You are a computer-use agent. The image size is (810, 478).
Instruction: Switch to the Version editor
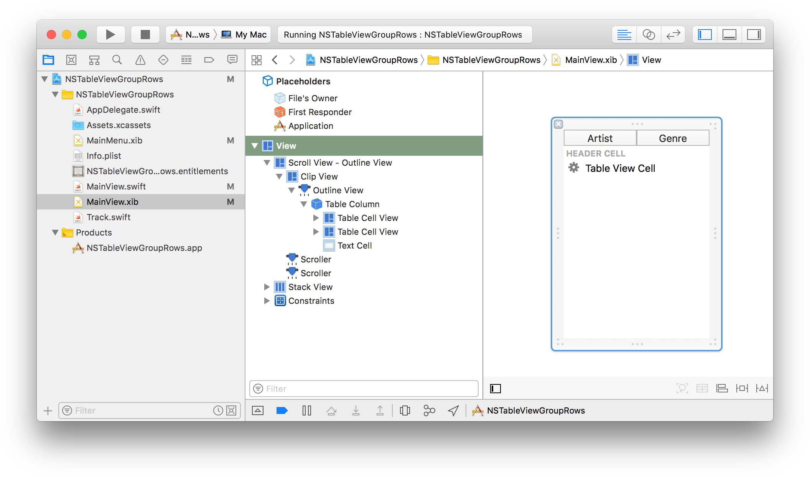point(673,35)
